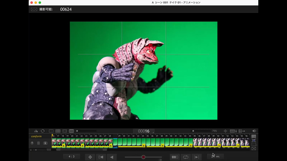The image size is (287, 161).
Task: Open the 4 : 3 aspect ratio selector
Action: coord(71,157)
